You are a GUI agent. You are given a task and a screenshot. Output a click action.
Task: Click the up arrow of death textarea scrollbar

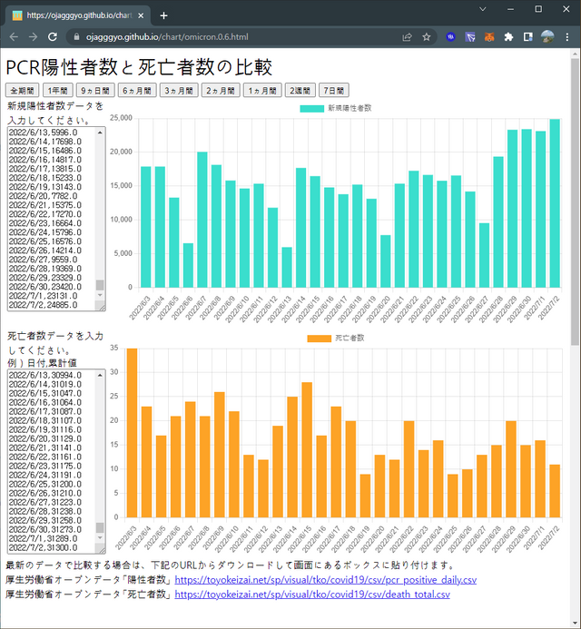(x=100, y=375)
